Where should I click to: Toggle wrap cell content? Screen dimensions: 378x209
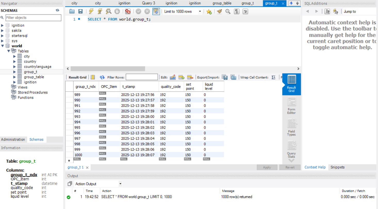tap(273, 77)
